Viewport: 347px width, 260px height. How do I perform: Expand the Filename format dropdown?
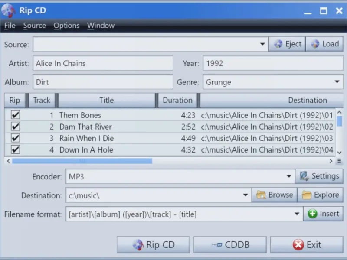coord(297,214)
